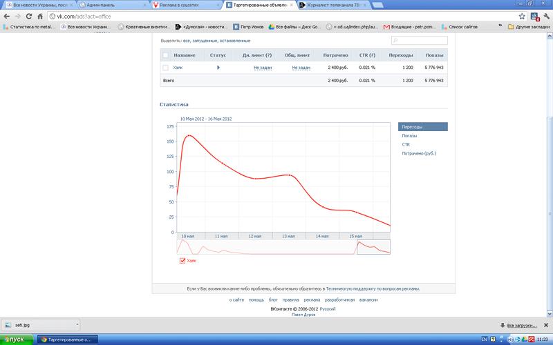Open a new browser tab
553x345 pixels.
tap(377, 5)
